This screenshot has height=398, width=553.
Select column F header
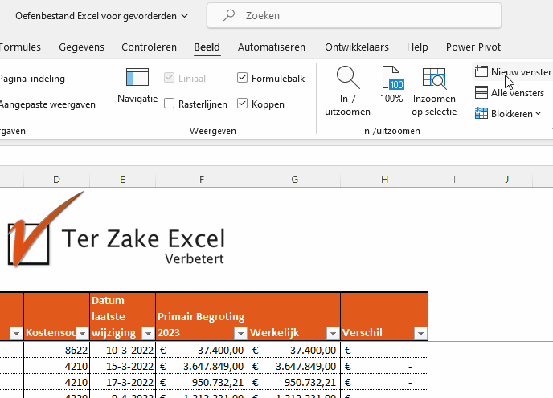pos(202,179)
